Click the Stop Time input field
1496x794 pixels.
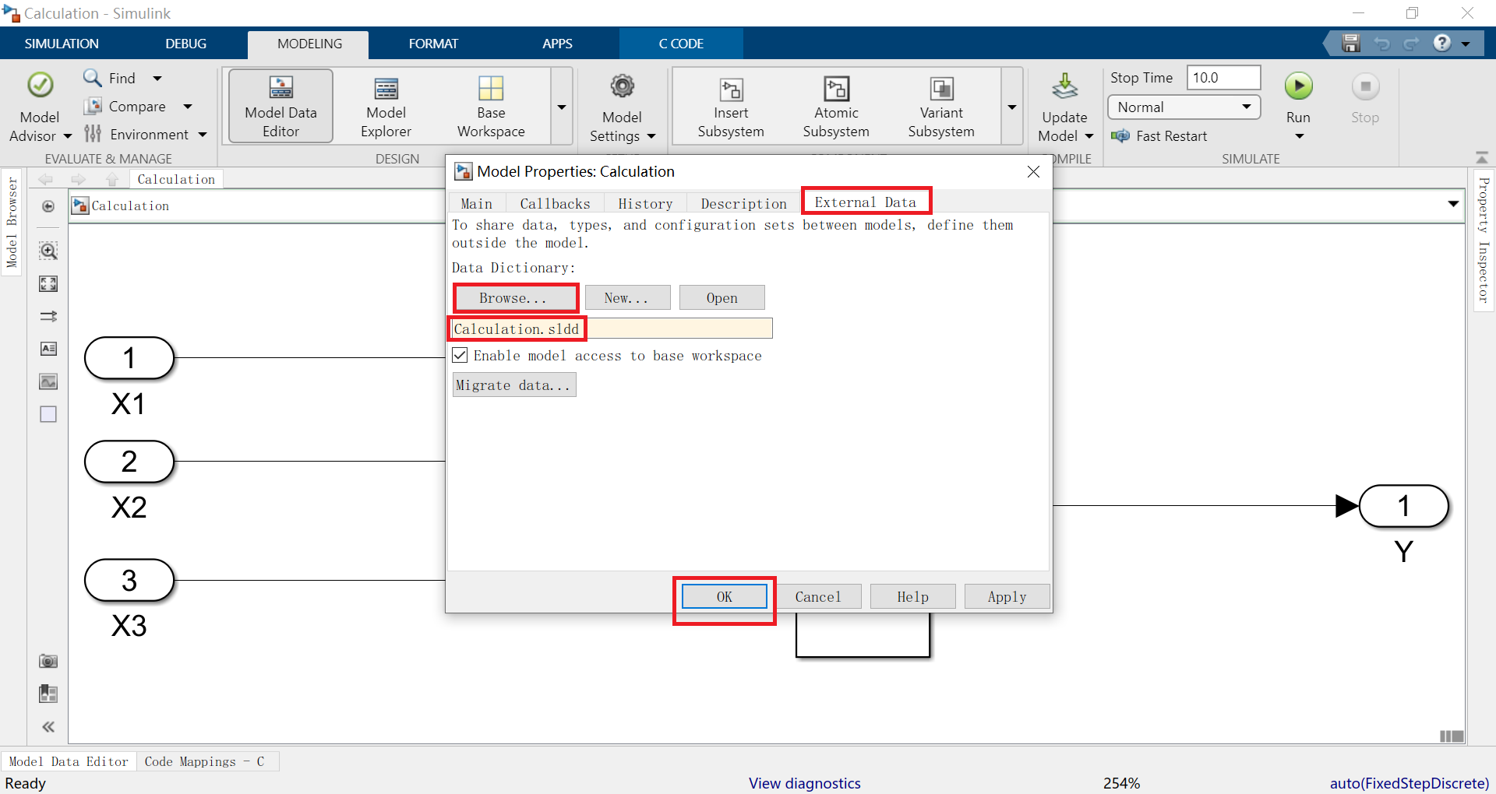click(x=1223, y=78)
